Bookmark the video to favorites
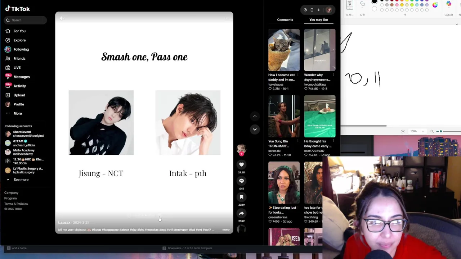461x259 pixels. (x=241, y=197)
